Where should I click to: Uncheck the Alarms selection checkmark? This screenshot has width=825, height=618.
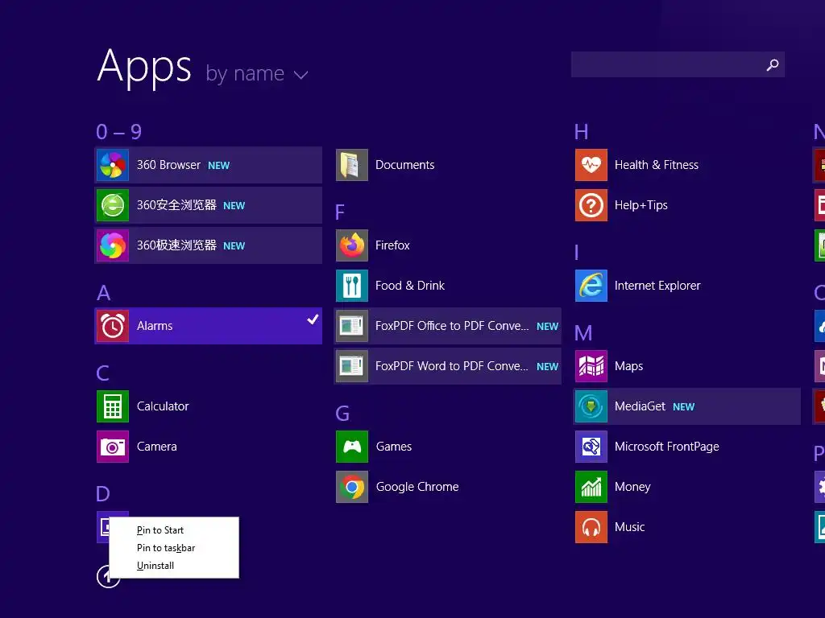point(313,319)
